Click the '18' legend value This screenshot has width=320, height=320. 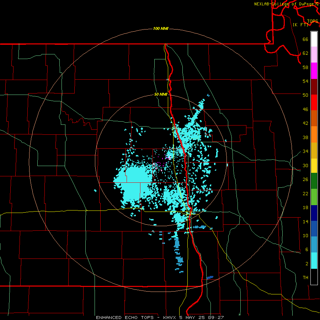coord(305,208)
